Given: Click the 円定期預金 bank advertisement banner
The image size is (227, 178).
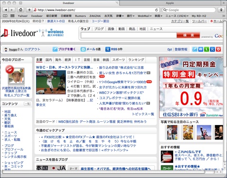Looking at the screenshot, I should pyautogui.click(x=191, y=87).
